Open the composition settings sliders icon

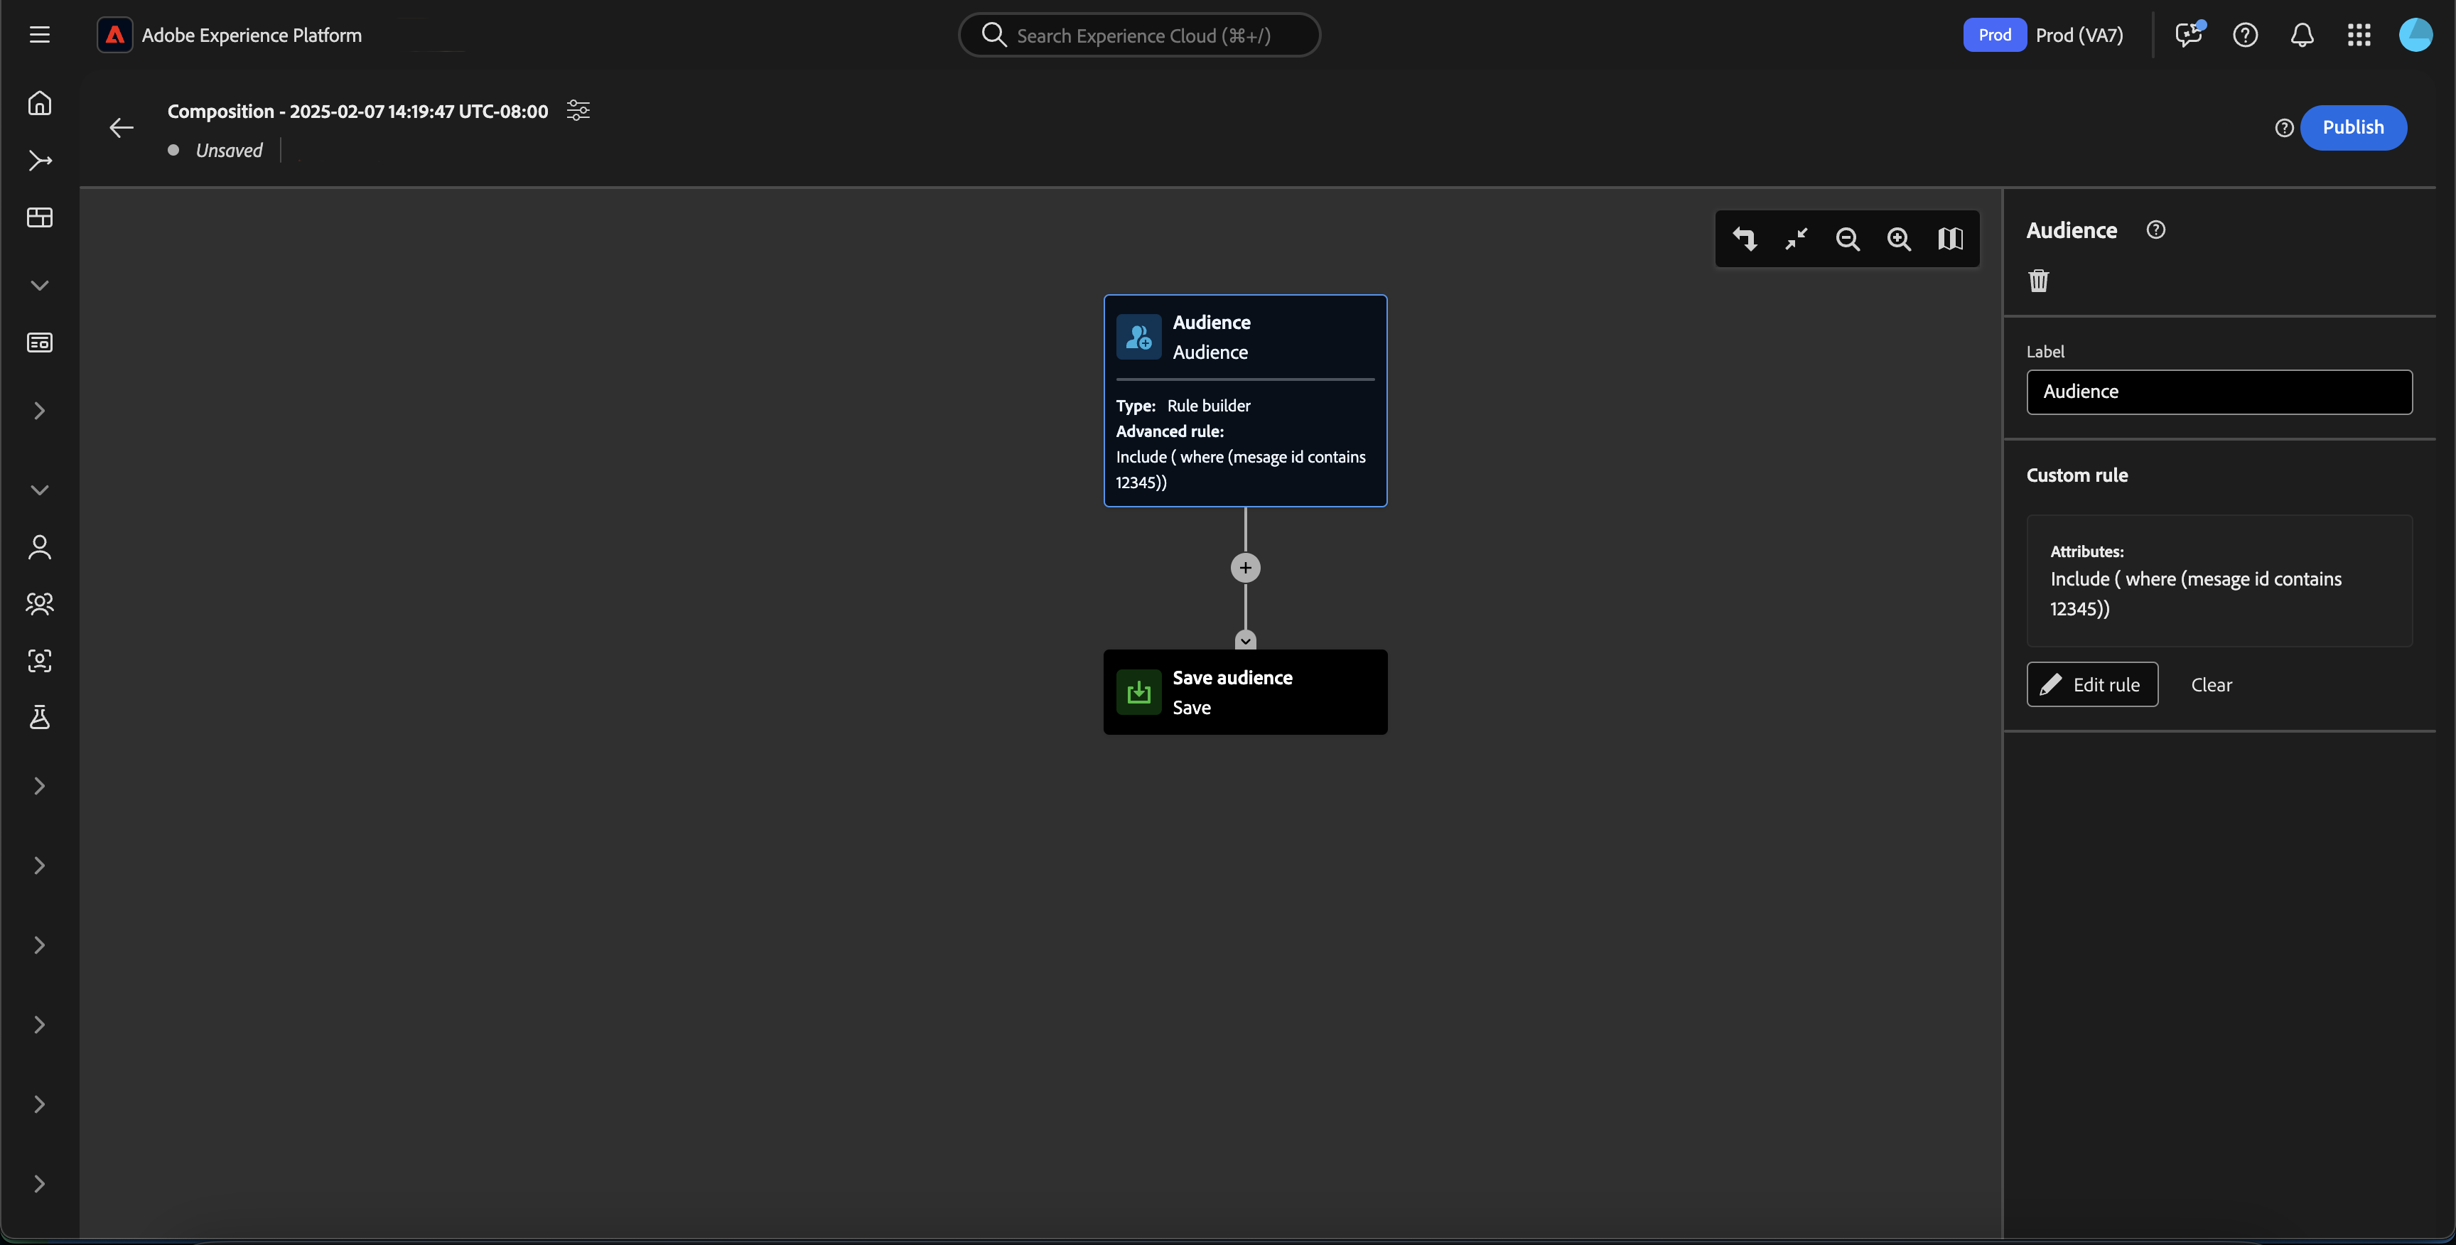[578, 111]
